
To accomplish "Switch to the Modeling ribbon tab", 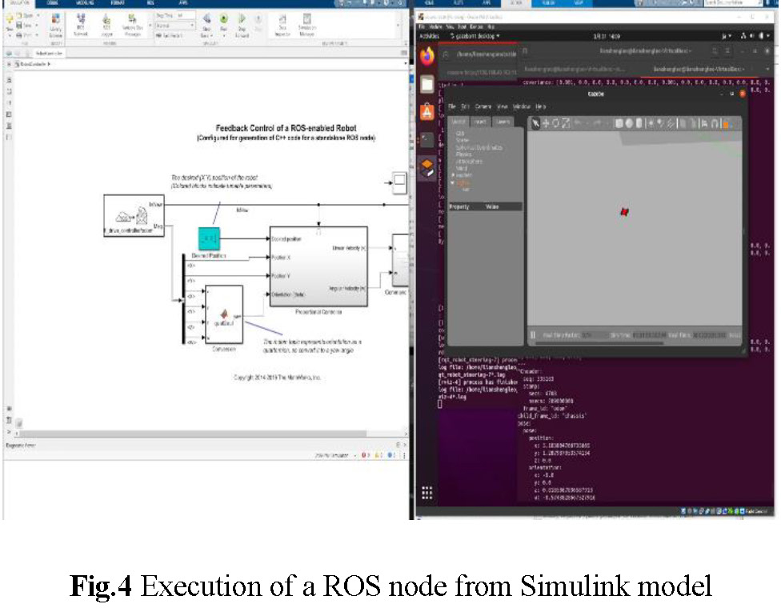I will (85, 2).
